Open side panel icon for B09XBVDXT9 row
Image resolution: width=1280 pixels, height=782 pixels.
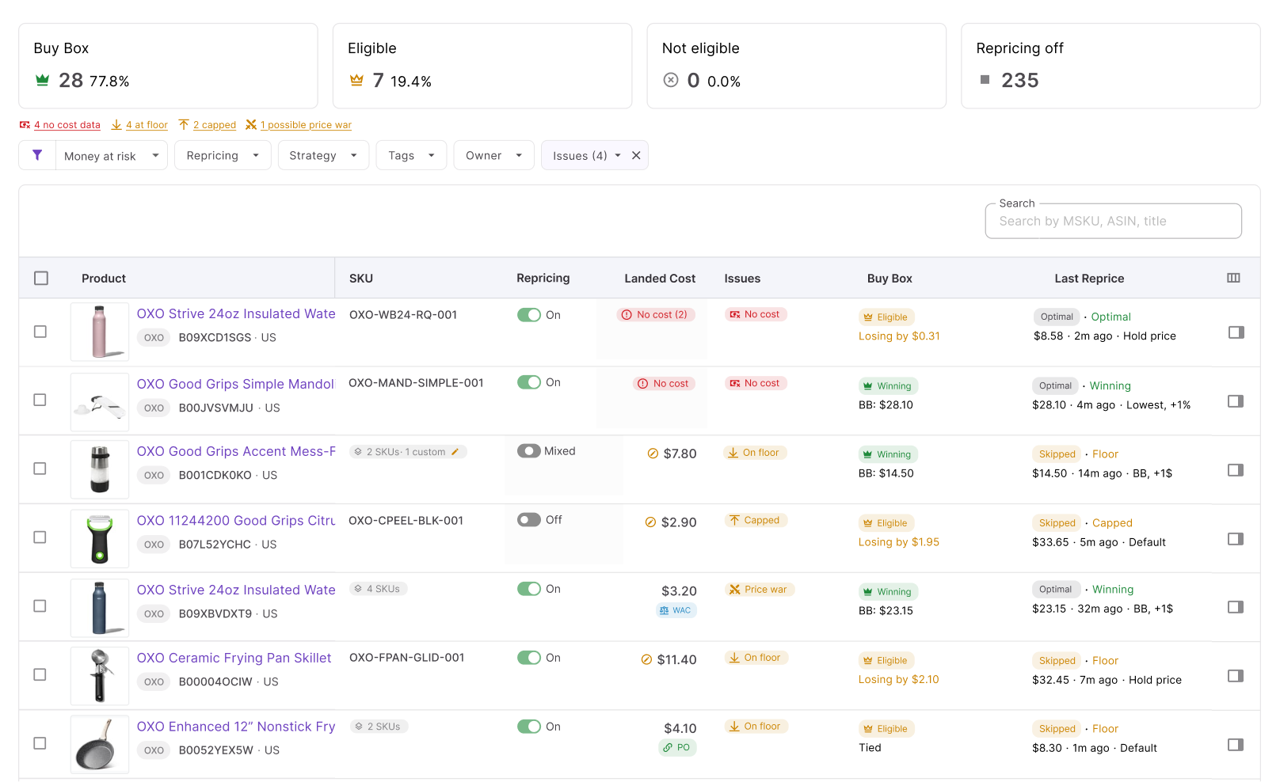[x=1236, y=607]
